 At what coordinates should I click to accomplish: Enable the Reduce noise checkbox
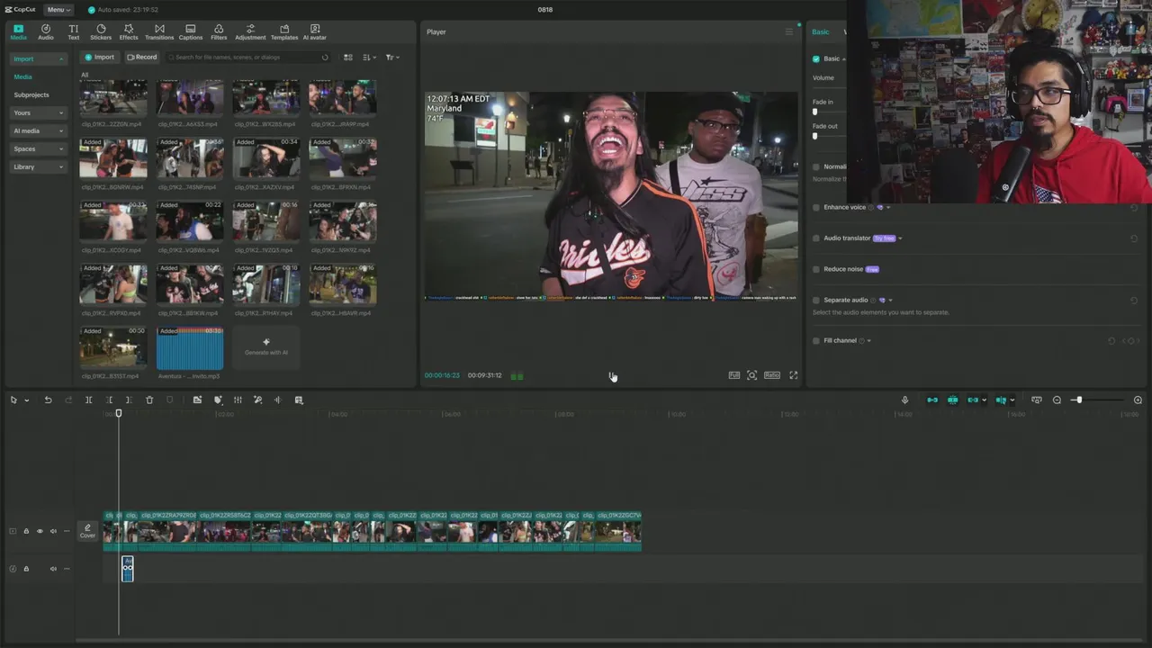pos(816,268)
